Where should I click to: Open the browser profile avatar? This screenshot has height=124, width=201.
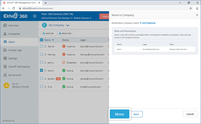pyautogui.click(x=197, y=8)
